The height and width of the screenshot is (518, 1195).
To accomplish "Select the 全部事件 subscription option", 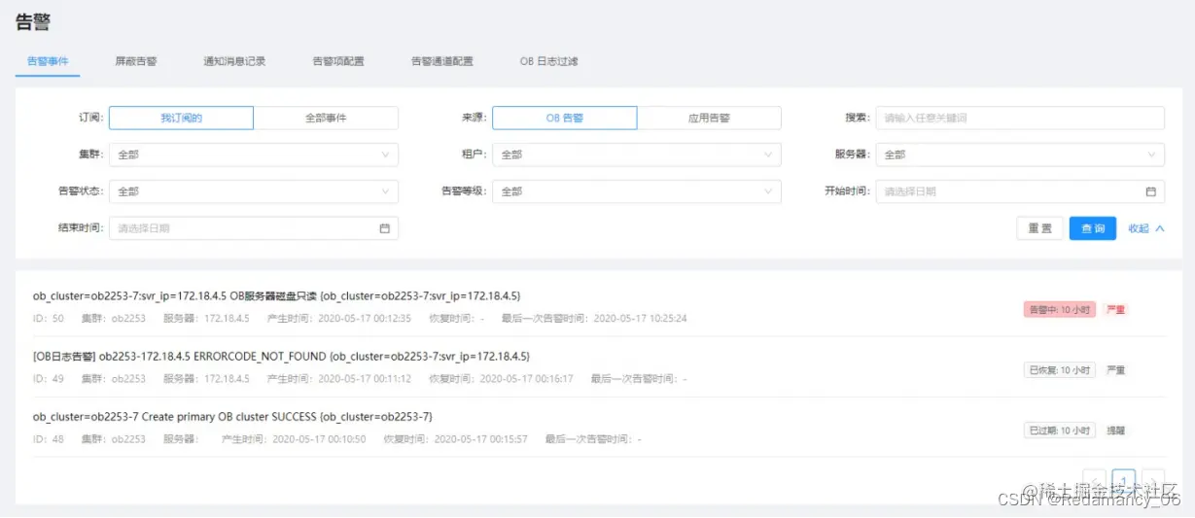I will 326,118.
